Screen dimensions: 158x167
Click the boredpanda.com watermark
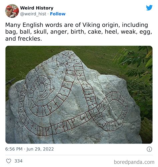click(x=134, y=162)
